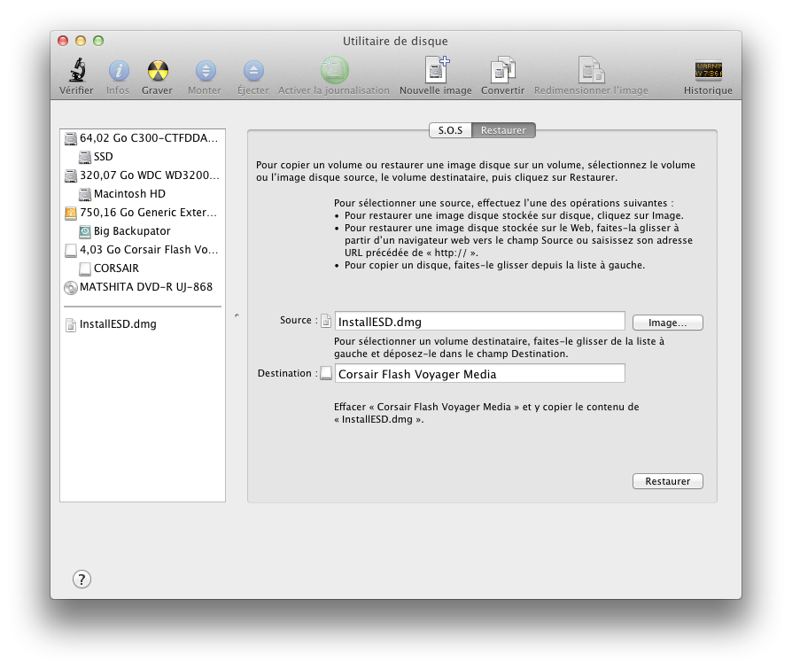The height and width of the screenshot is (669, 792).
Task: Click the sidebar splitter handle dot
Action: click(x=237, y=315)
